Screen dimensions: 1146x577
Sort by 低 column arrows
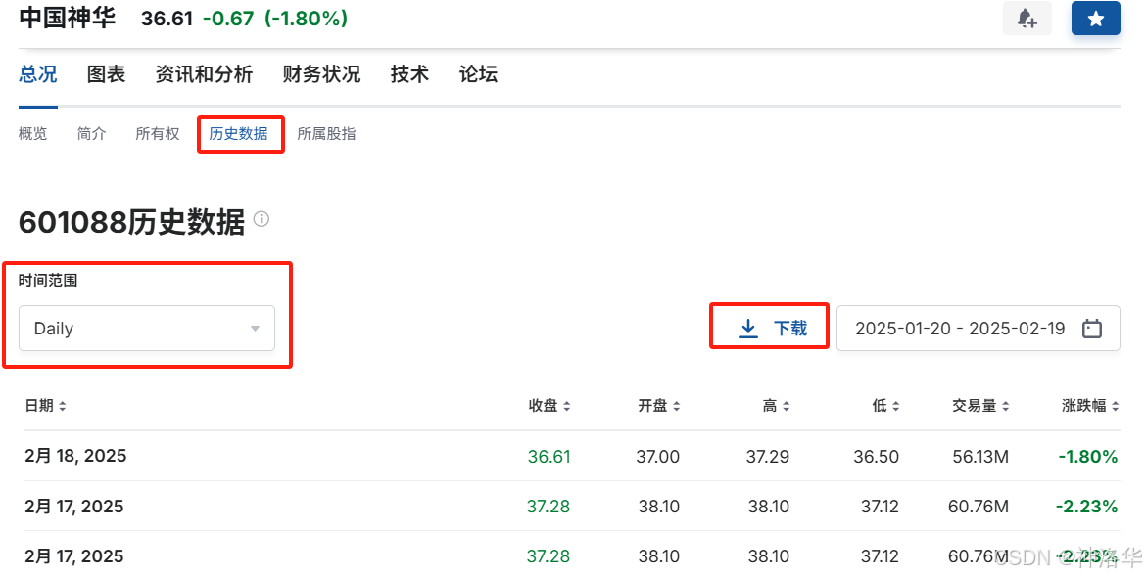click(x=895, y=406)
